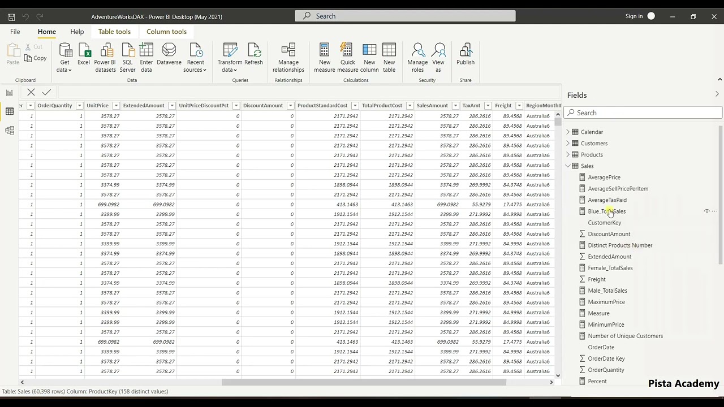
Task: Open TotalProductCost column filter dropdown
Action: click(410, 106)
